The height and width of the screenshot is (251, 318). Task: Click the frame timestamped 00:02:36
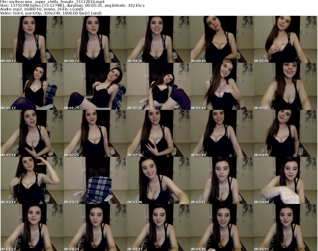[159, 134]
